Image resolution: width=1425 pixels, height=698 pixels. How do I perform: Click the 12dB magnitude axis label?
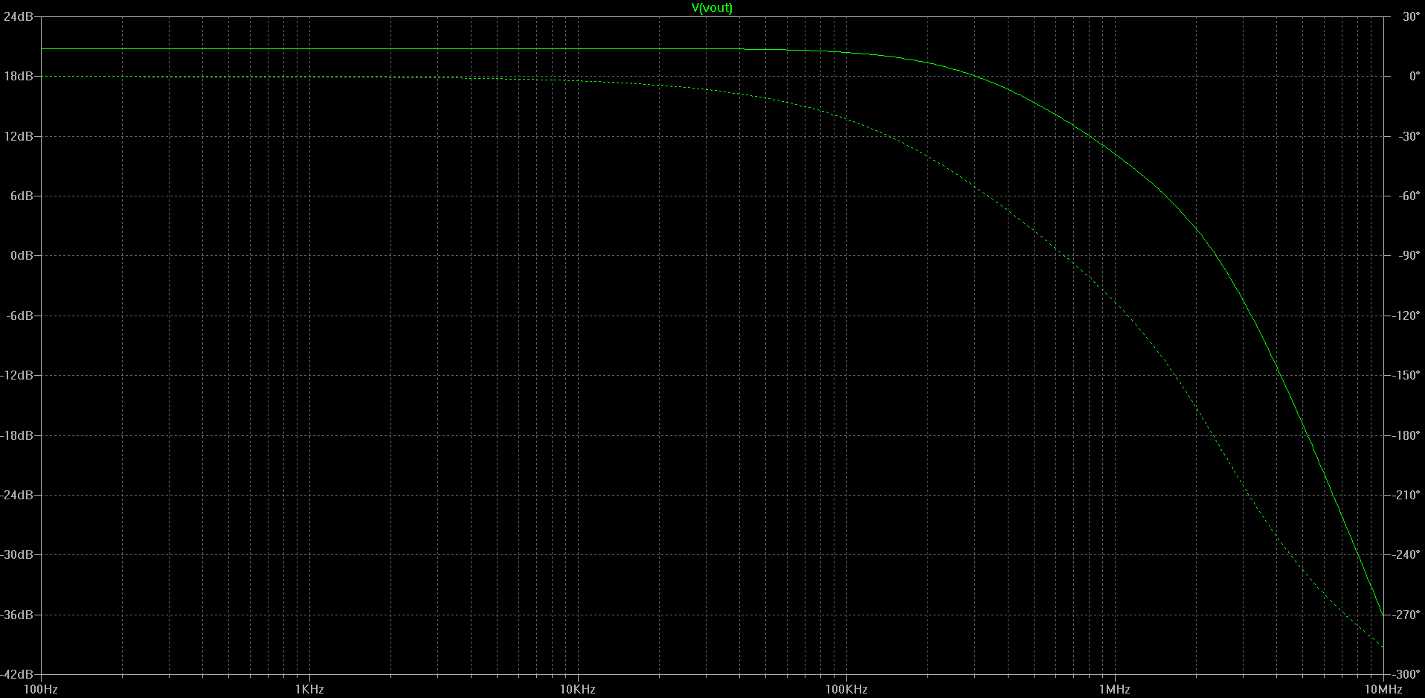click(x=19, y=136)
